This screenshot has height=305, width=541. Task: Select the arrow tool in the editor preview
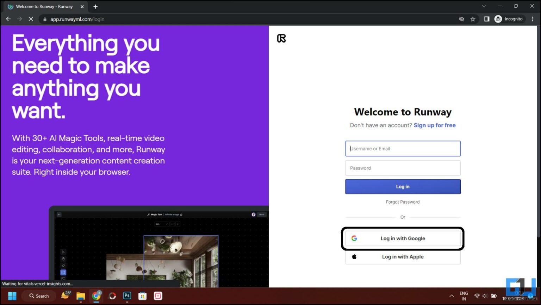[63, 252]
